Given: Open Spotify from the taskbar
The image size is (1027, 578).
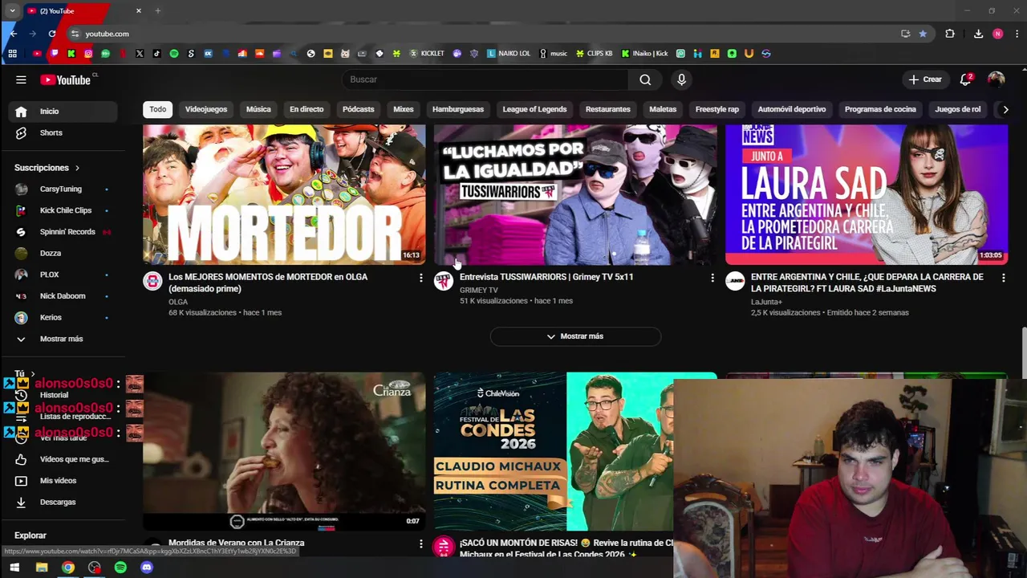Looking at the screenshot, I should [120, 568].
